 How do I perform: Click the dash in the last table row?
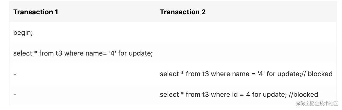tap(15, 94)
